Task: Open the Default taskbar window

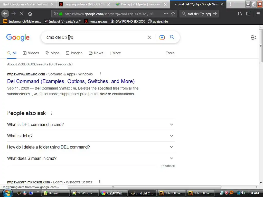Action: [55, 193]
